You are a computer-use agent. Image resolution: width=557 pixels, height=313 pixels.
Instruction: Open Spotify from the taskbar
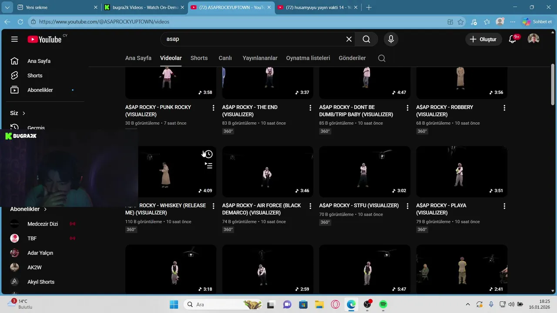click(383, 304)
